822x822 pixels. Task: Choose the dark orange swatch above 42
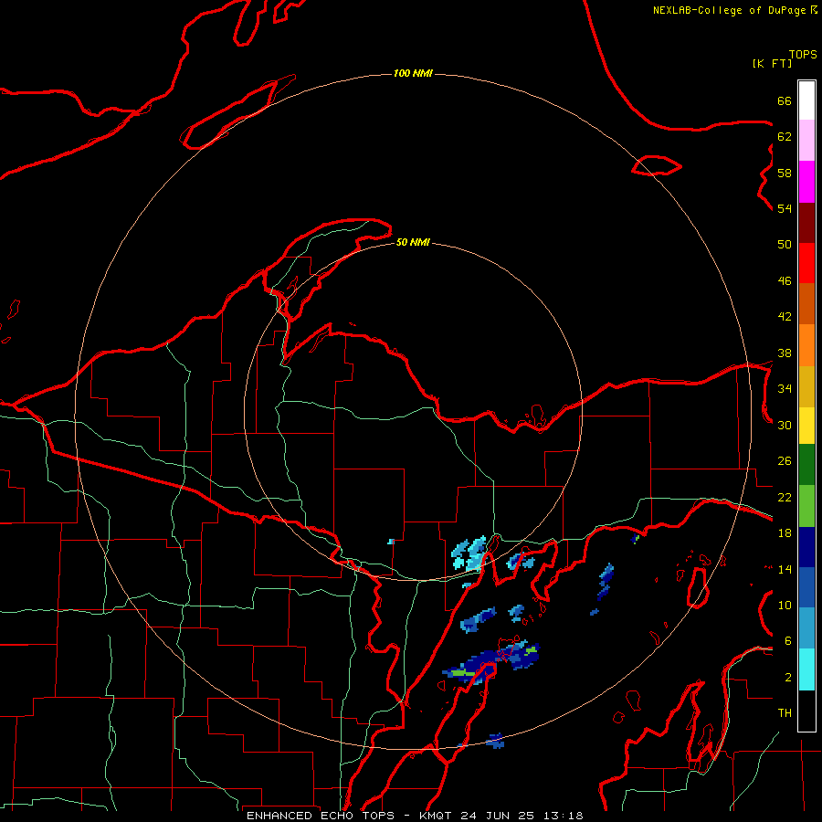click(806, 303)
